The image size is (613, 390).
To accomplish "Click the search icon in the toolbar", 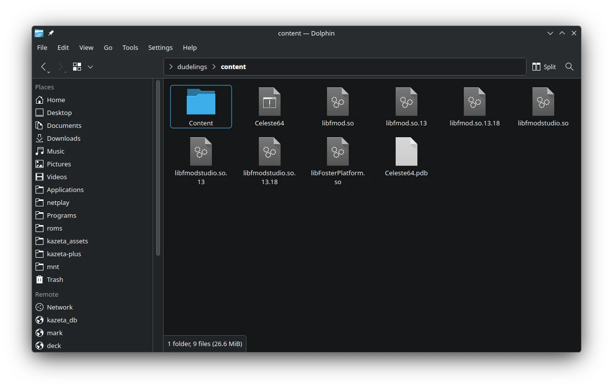I will coord(569,67).
